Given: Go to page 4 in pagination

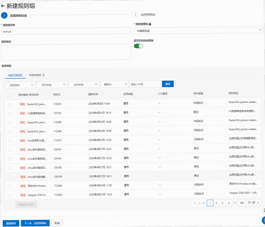Looking at the screenshot, I should [x=229, y=203].
